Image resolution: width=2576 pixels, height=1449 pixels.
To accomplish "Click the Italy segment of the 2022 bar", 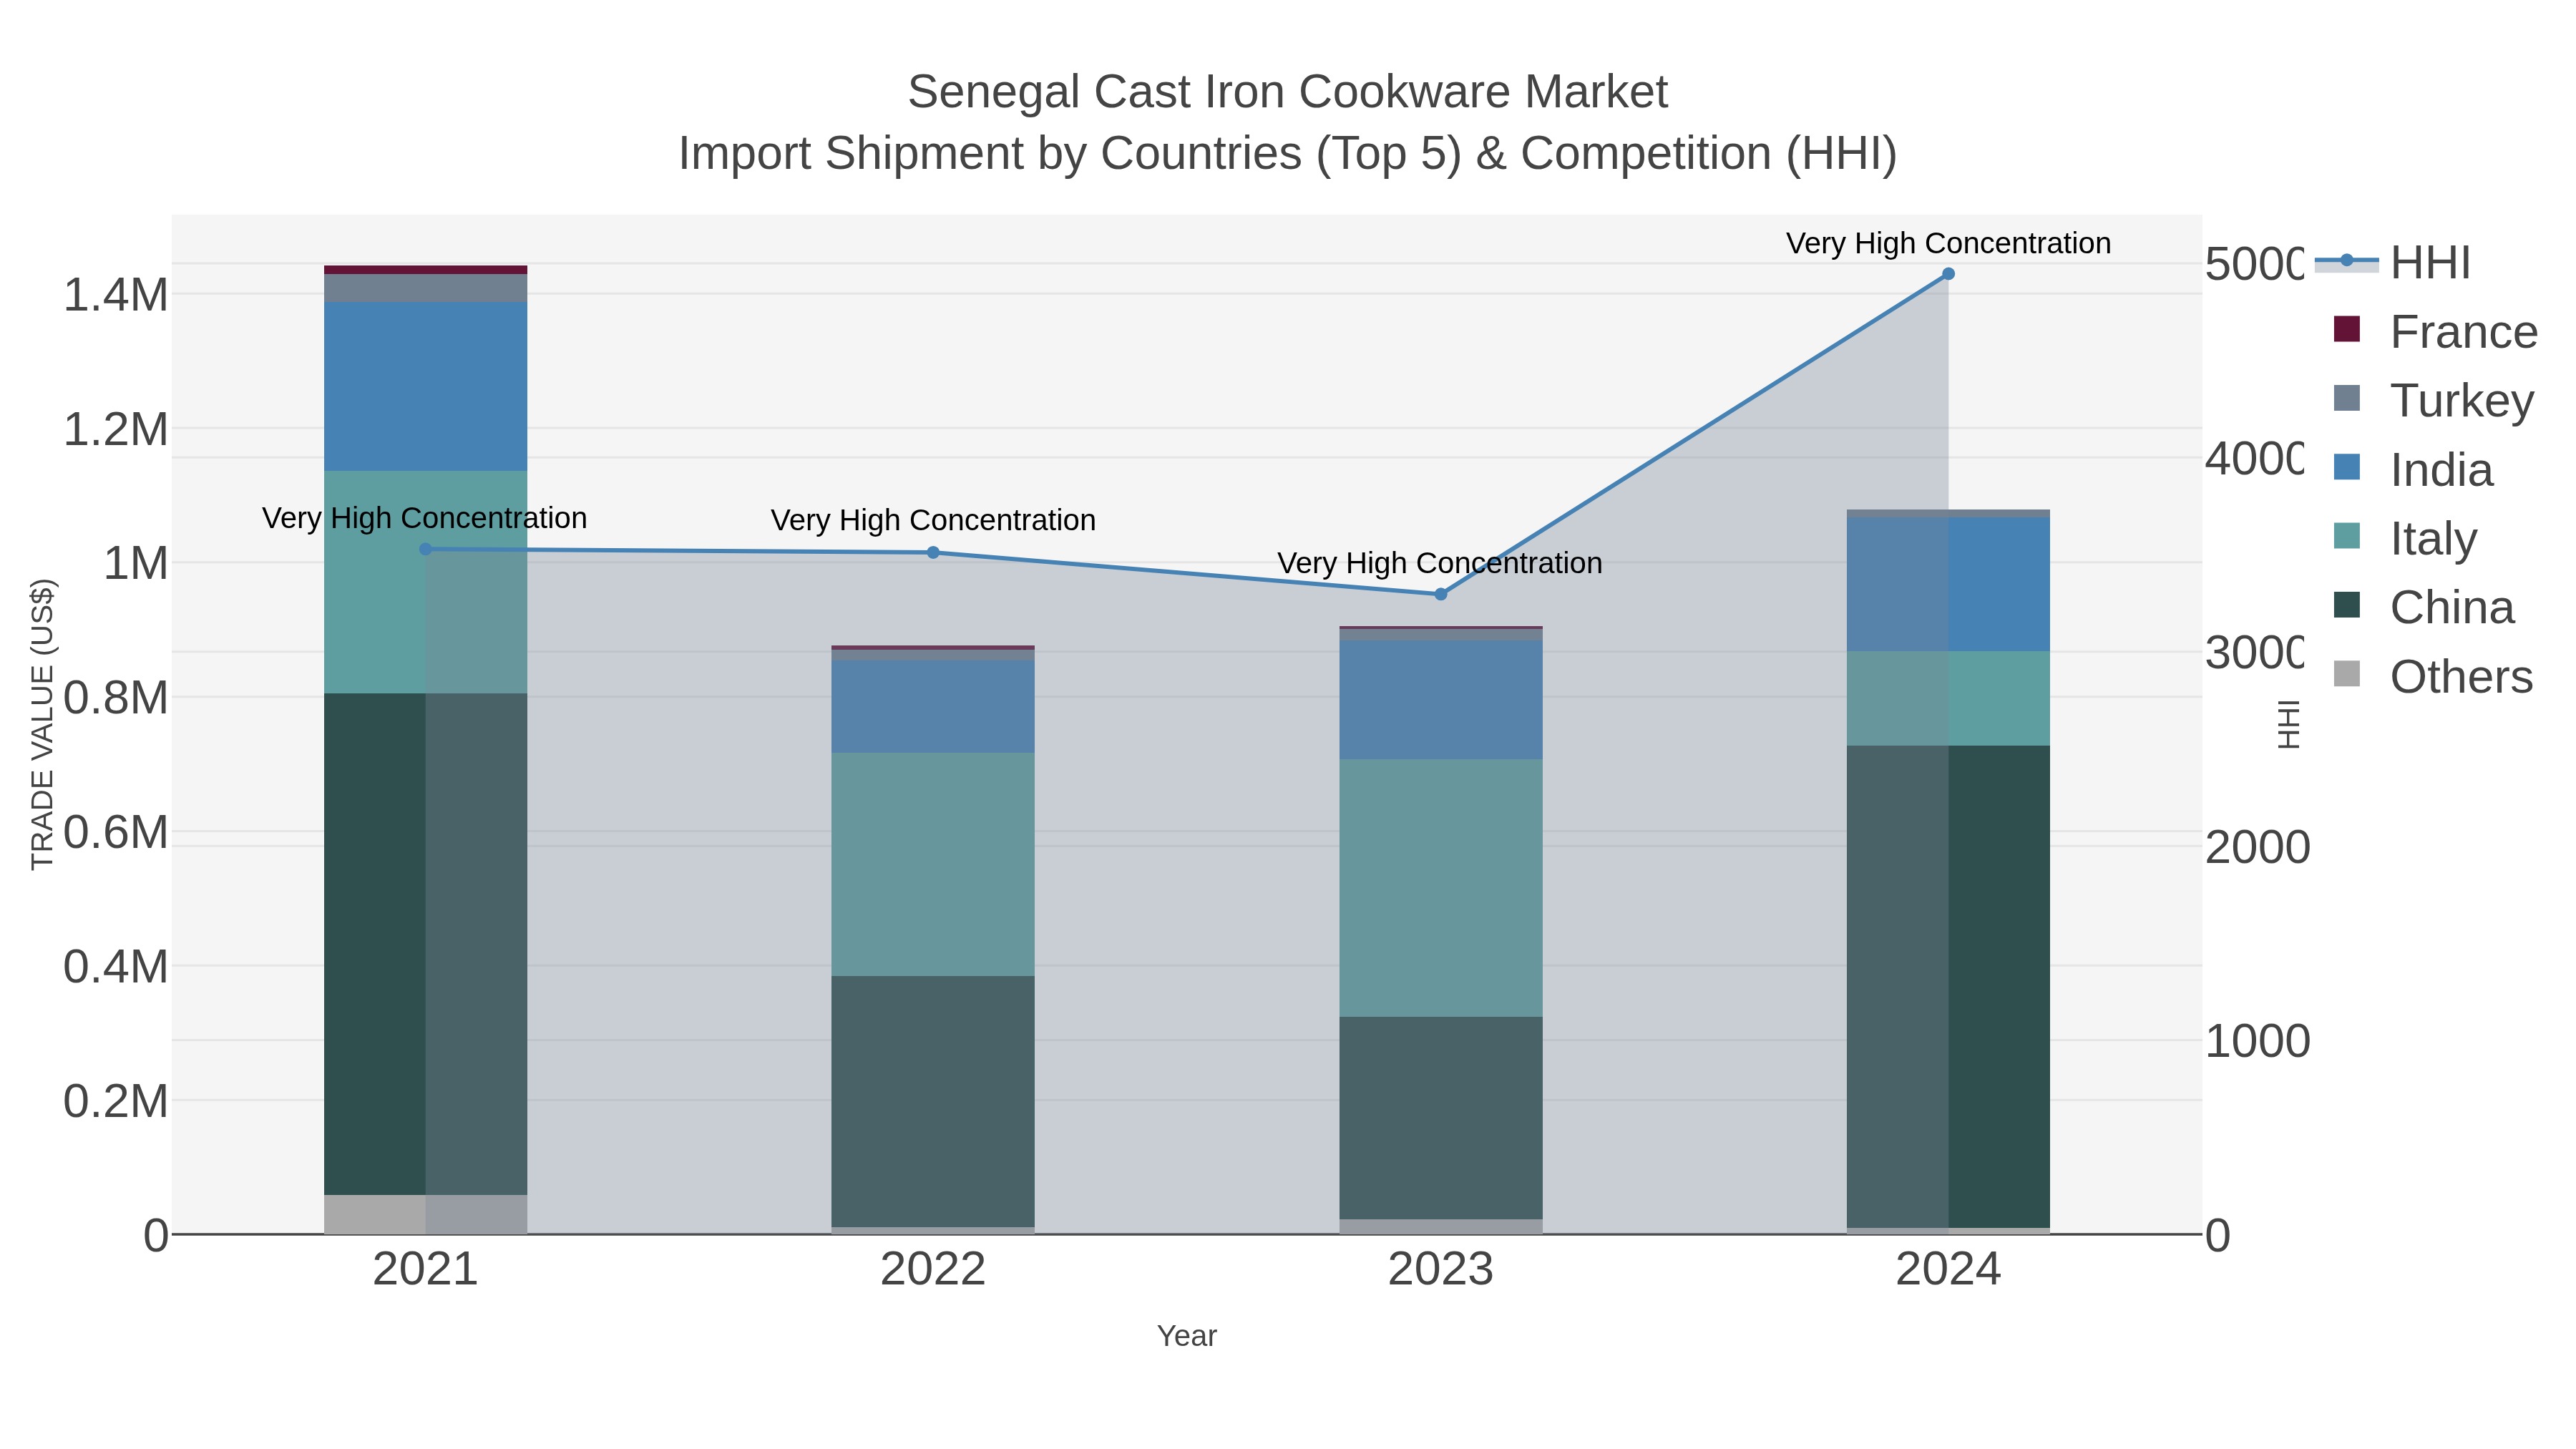I will point(933,864).
